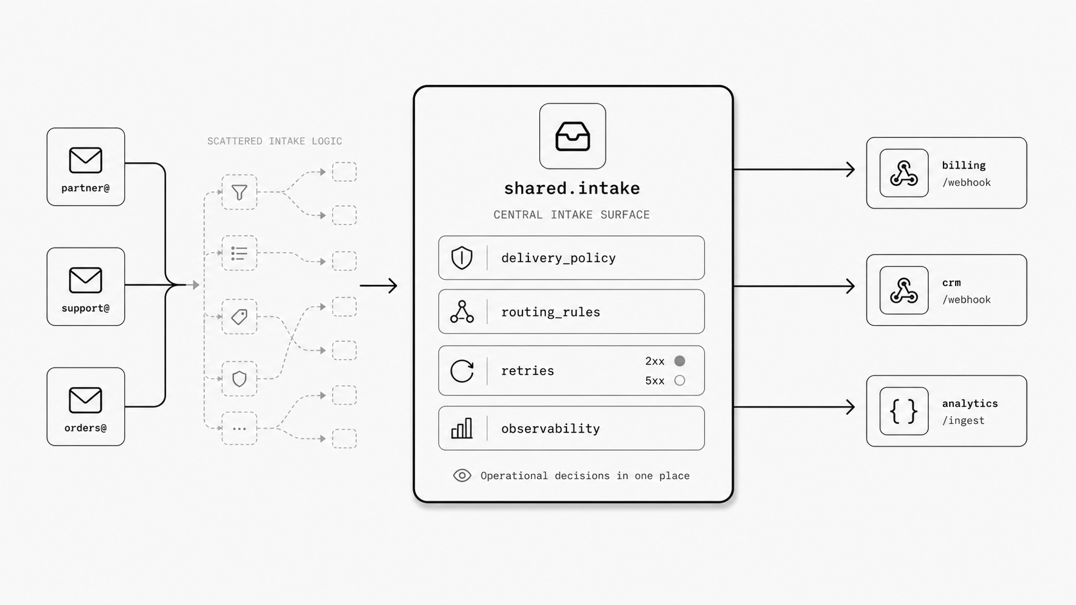Click the SCATTERED INTAKE LOGIC label
This screenshot has height=605, width=1076.
pyautogui.click(x=275, y=141)
